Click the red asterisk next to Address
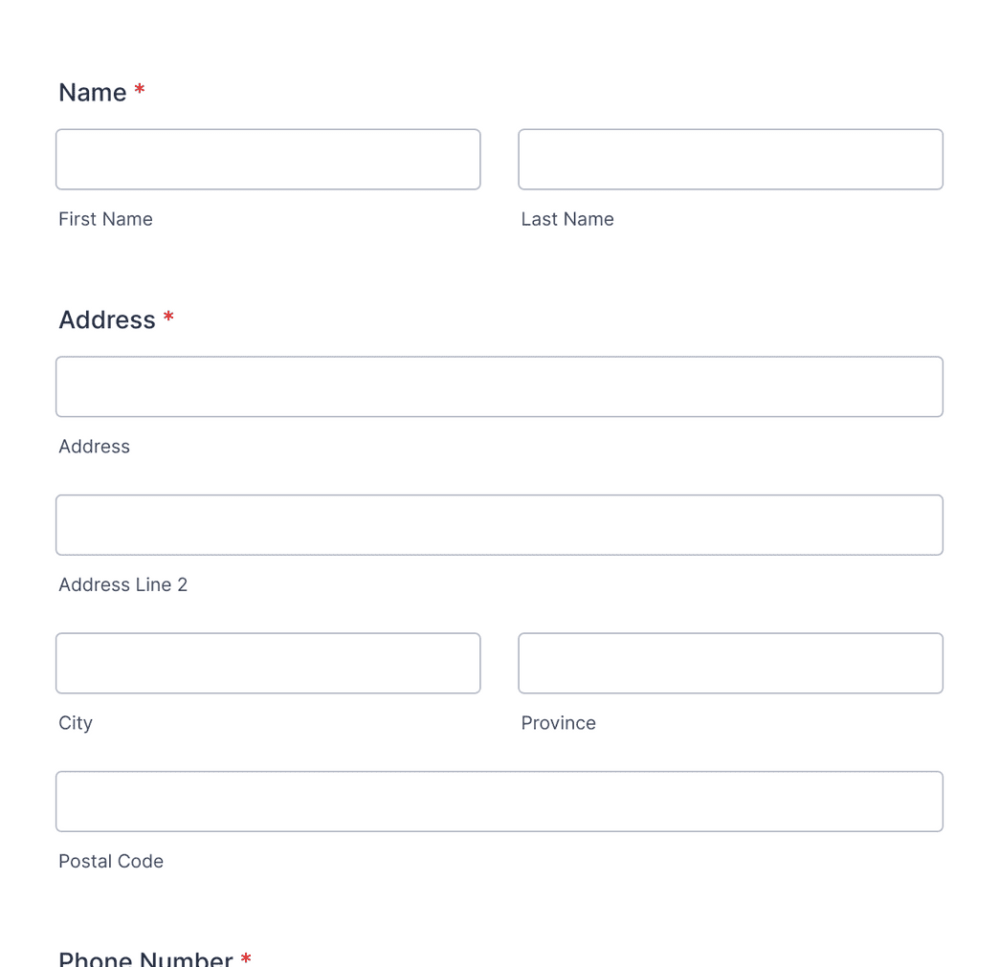This screenshot has height=967, width=999. 168,318
